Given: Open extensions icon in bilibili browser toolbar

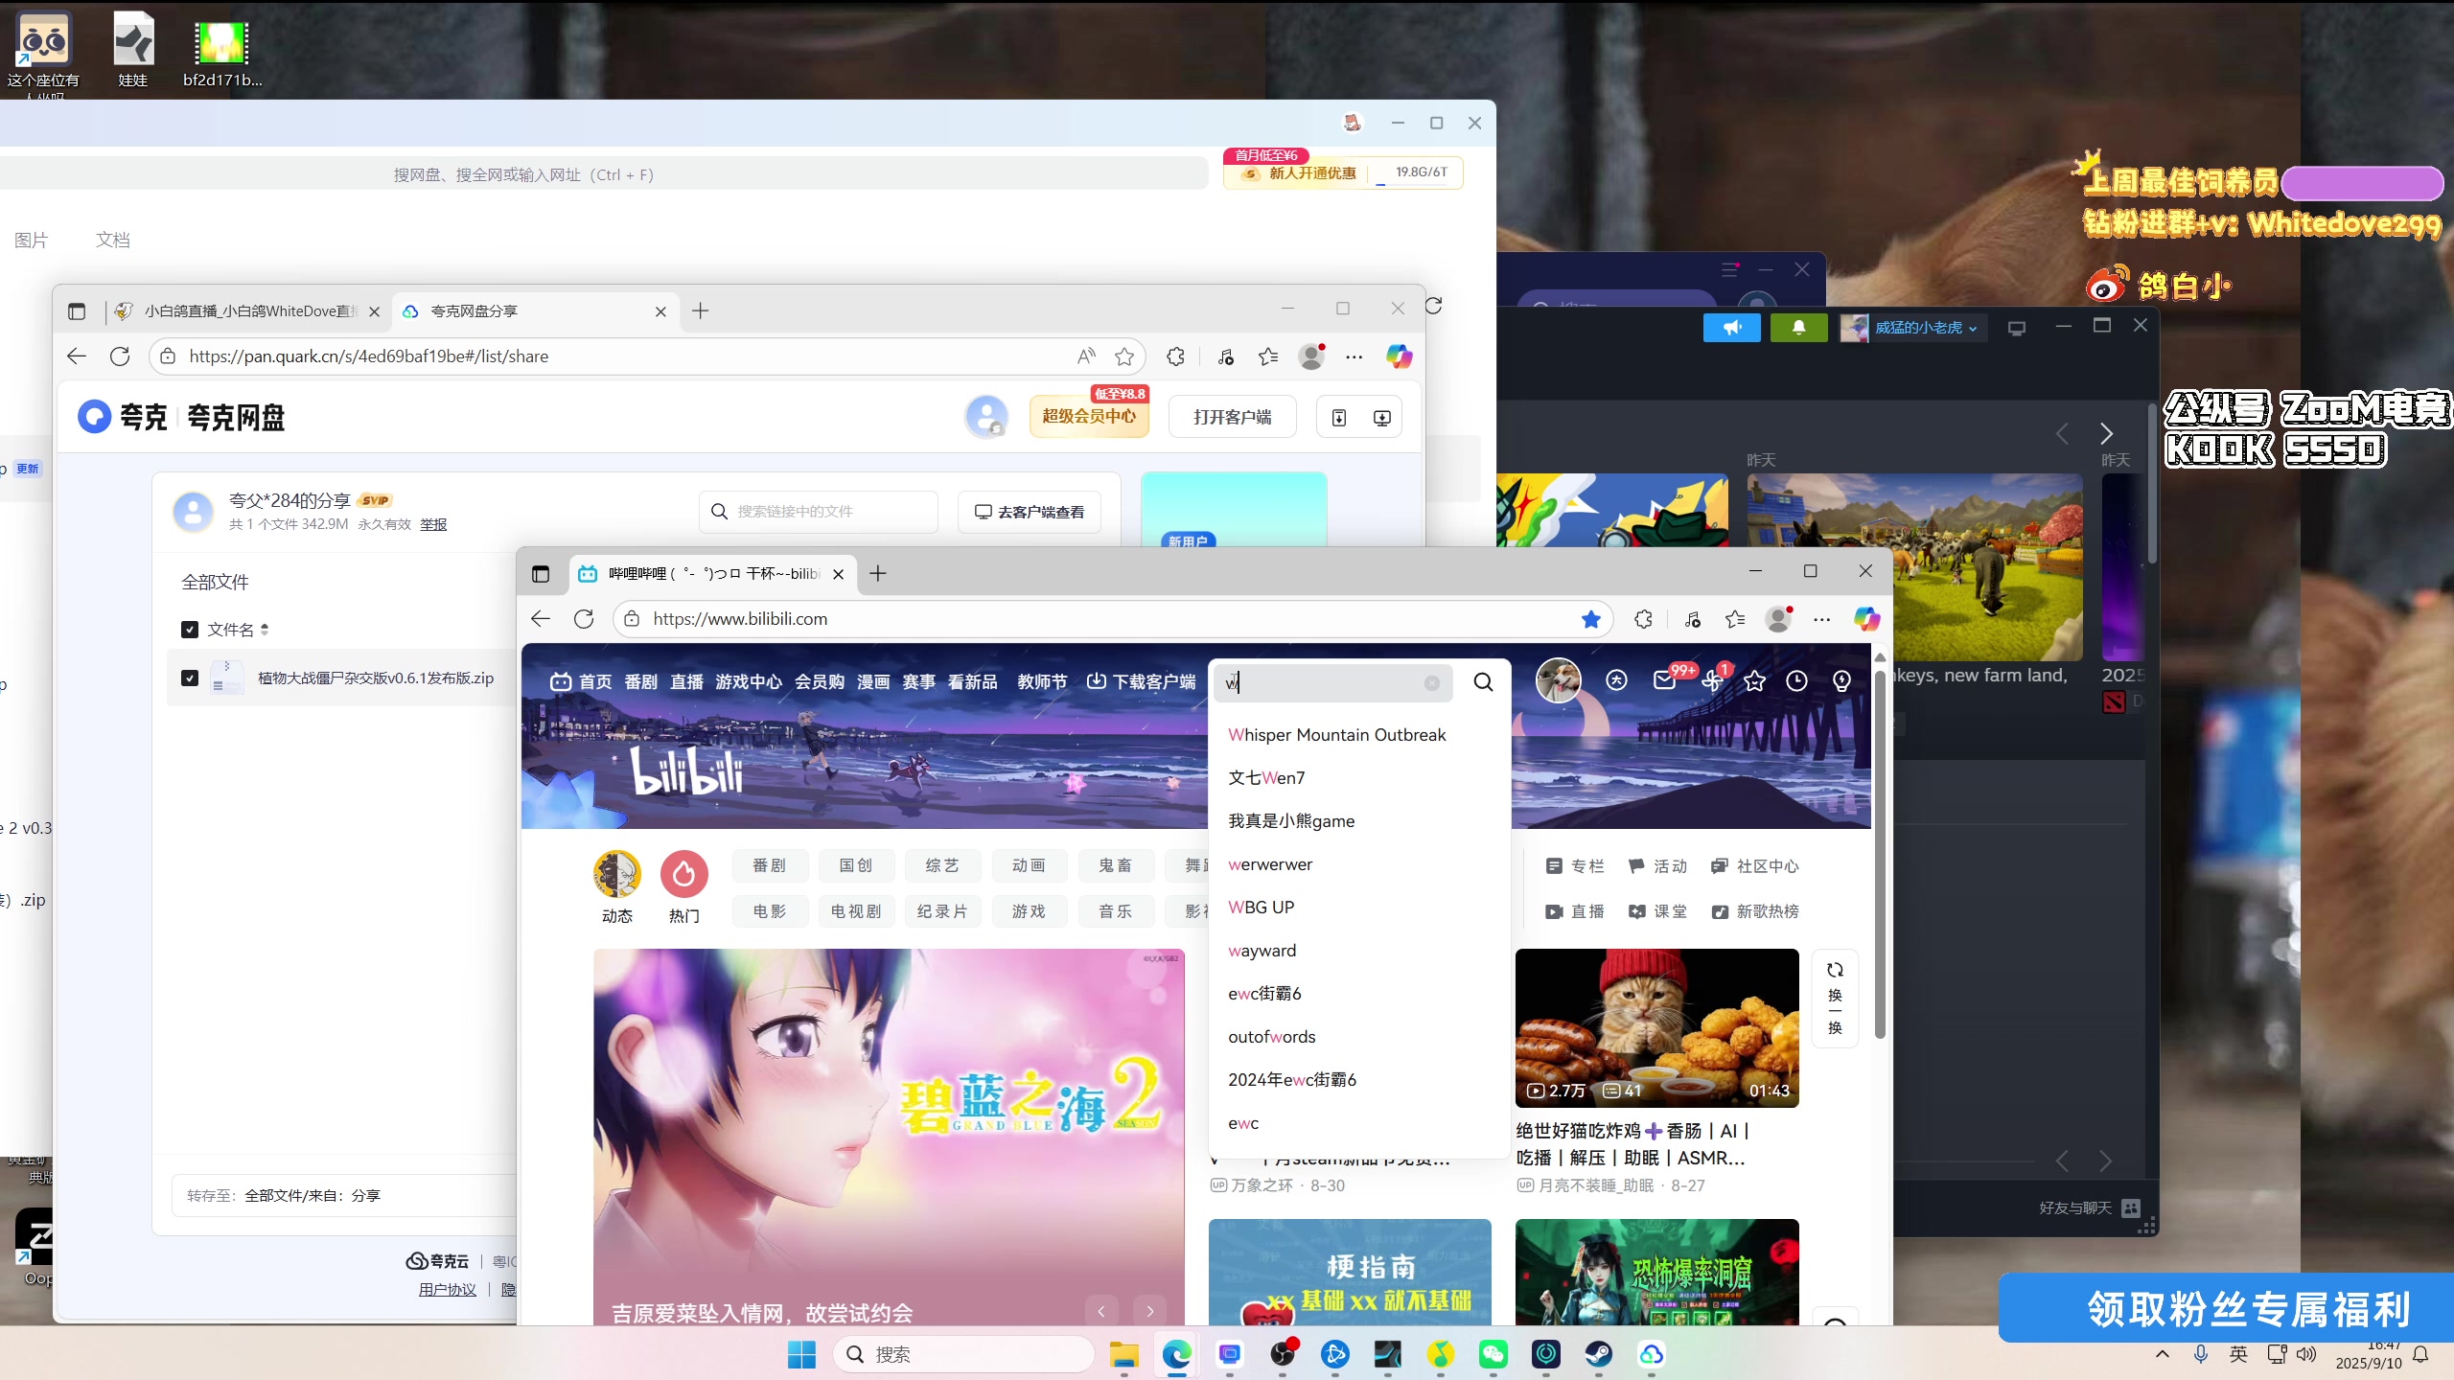Looking at the screenshot, I should tap(1644, 619).
